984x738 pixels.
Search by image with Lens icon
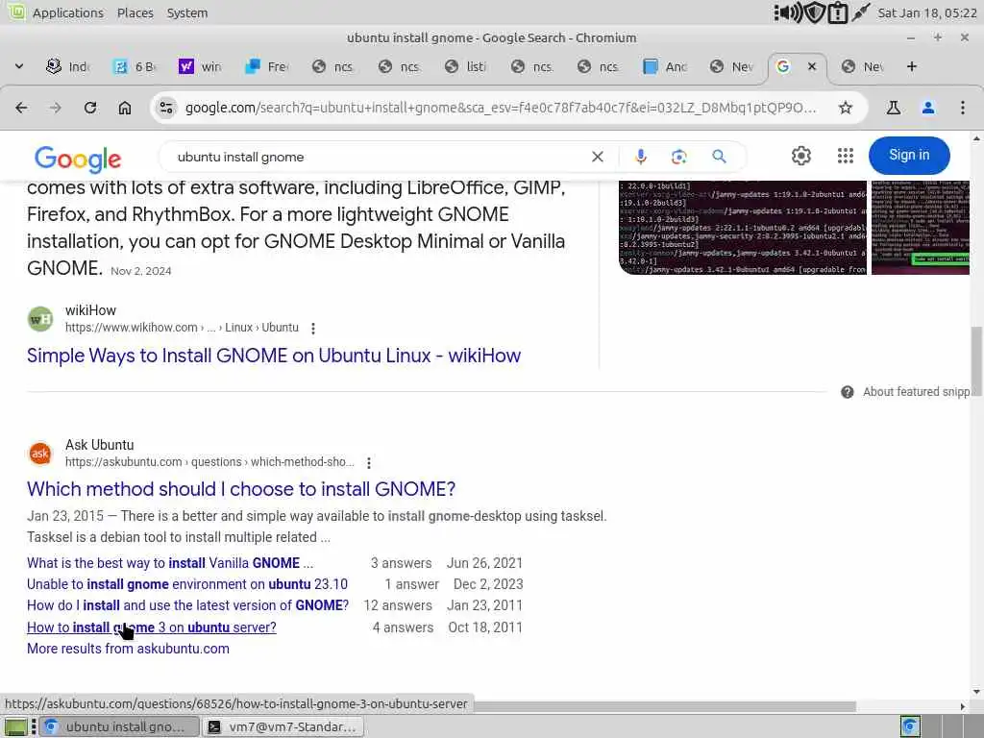[x=679, y=157]
